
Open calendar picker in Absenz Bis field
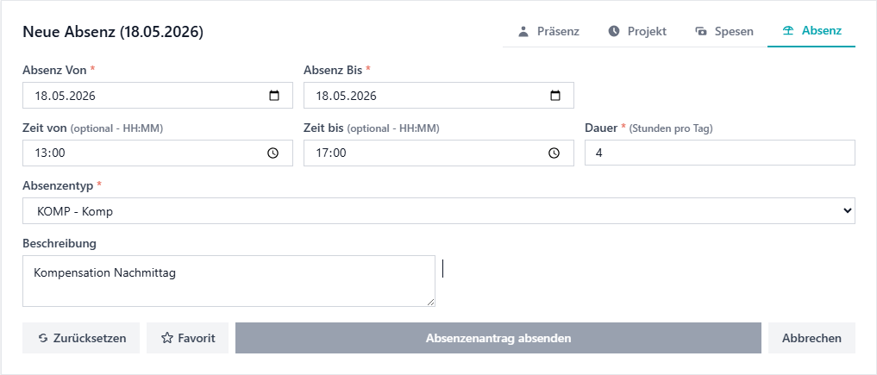(x=554, y=96)
